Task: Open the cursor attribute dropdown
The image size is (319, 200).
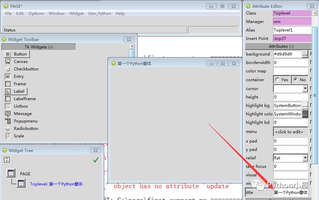Action: tap(305, 88)
